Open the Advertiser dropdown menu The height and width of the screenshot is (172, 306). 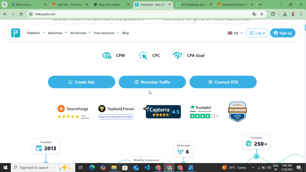tap(57, 33)
